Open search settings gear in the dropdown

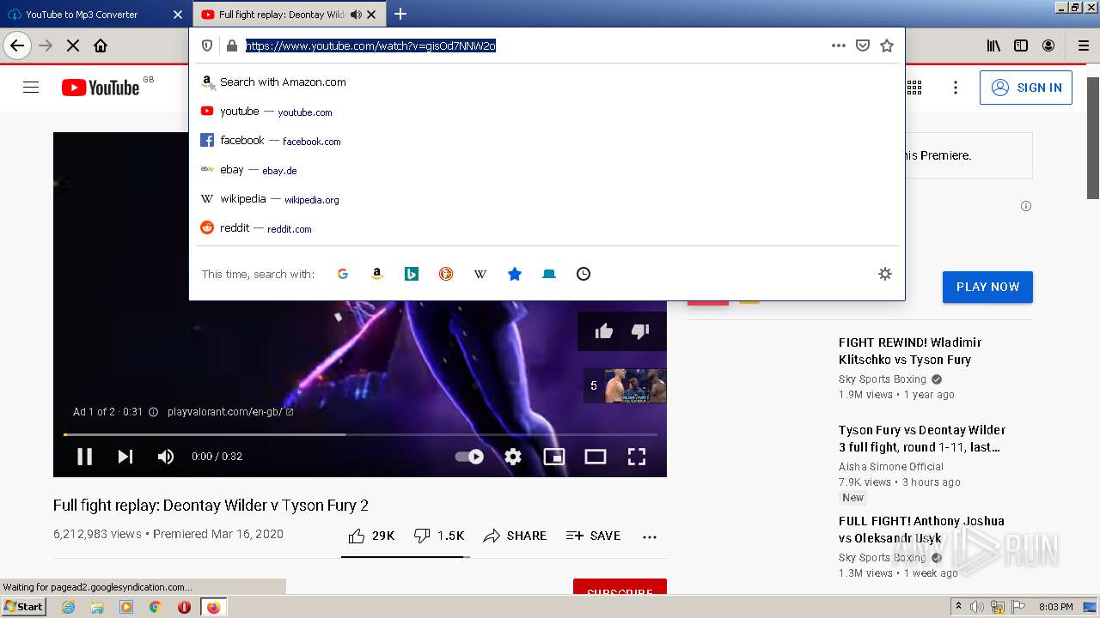coord(885,274)
